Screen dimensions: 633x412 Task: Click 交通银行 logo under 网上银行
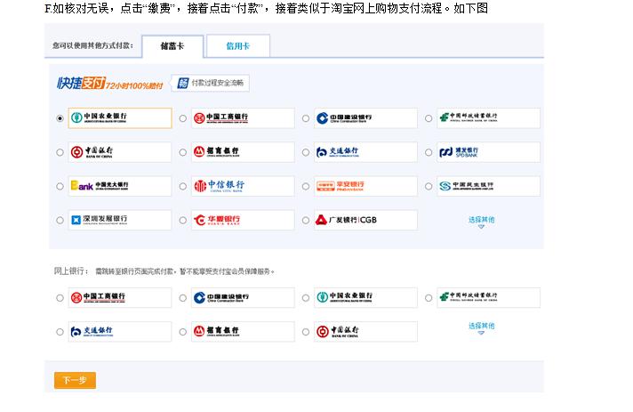click(120, 331)
